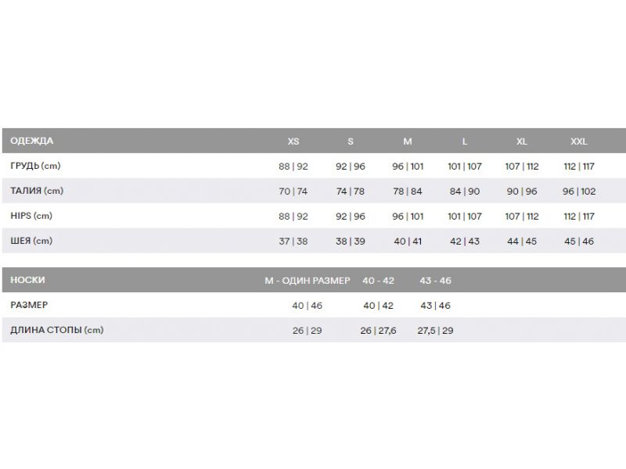This screenshot has width=626, height=469.
Task: Click the ШЕЯ (cm) row label
Action: (31, 241)
